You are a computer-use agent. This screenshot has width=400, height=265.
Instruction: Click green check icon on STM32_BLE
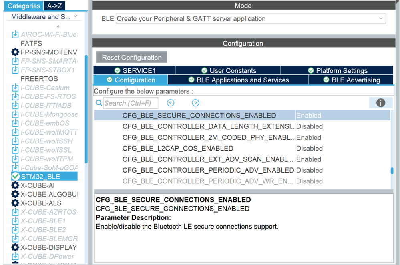(15, 176)
